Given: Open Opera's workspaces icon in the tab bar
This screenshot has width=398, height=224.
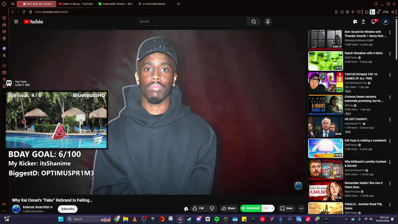Looking at the screenshot, I should coord(13,4).
